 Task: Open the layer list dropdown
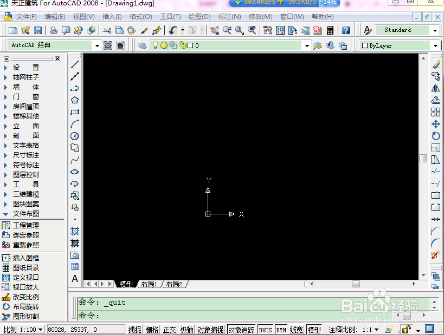(x=307, y=45)
